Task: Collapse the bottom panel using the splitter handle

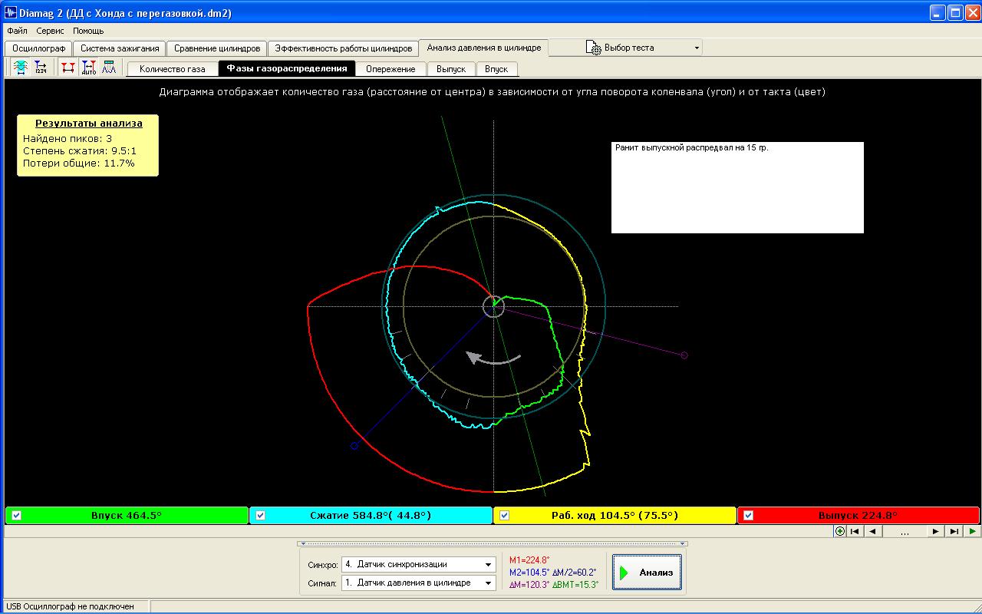Action: [492, 543]
